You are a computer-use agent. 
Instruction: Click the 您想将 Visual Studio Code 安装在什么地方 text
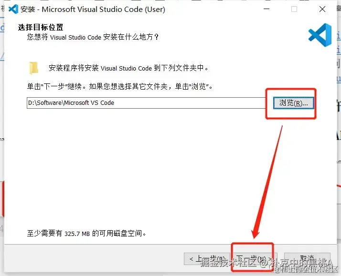coord(93,37)
